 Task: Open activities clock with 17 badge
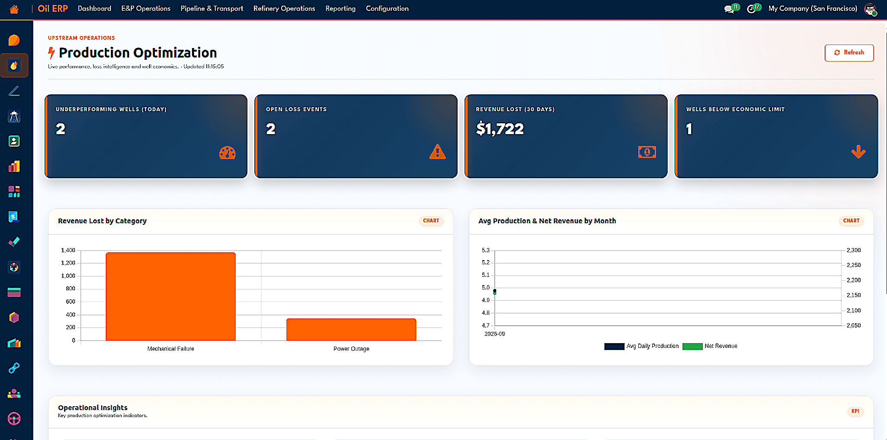tap(754, 9)
